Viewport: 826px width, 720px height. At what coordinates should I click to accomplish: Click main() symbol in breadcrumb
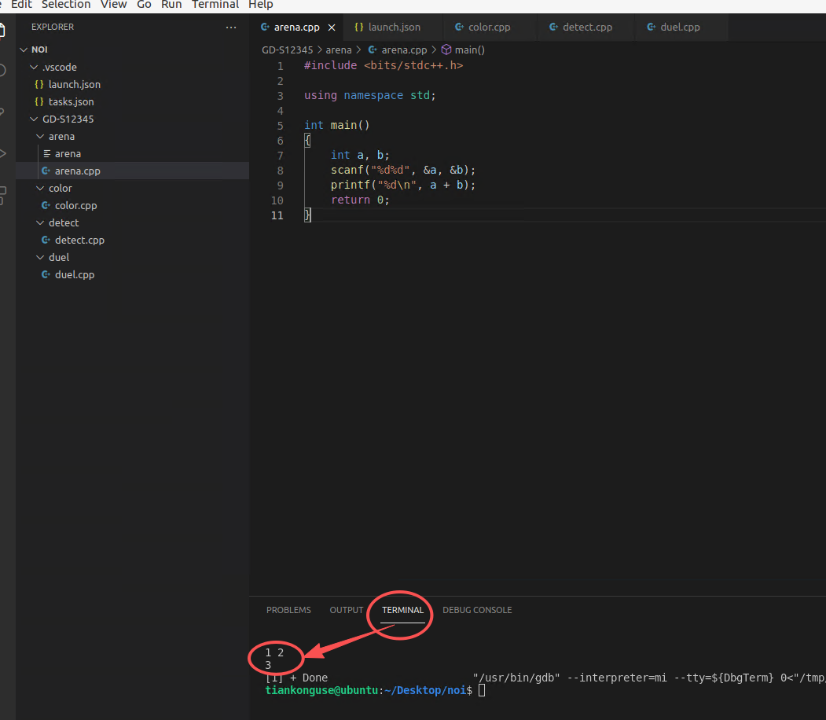pyautogui.click(x=470, y=50)
